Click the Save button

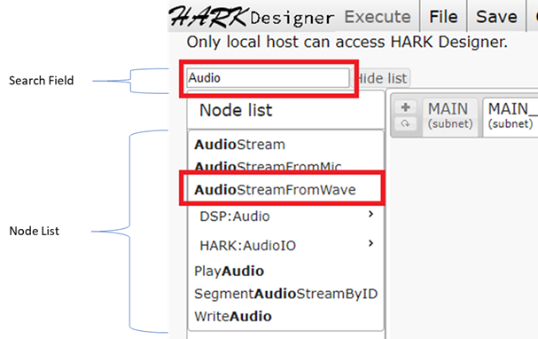(x=496, y=17)
